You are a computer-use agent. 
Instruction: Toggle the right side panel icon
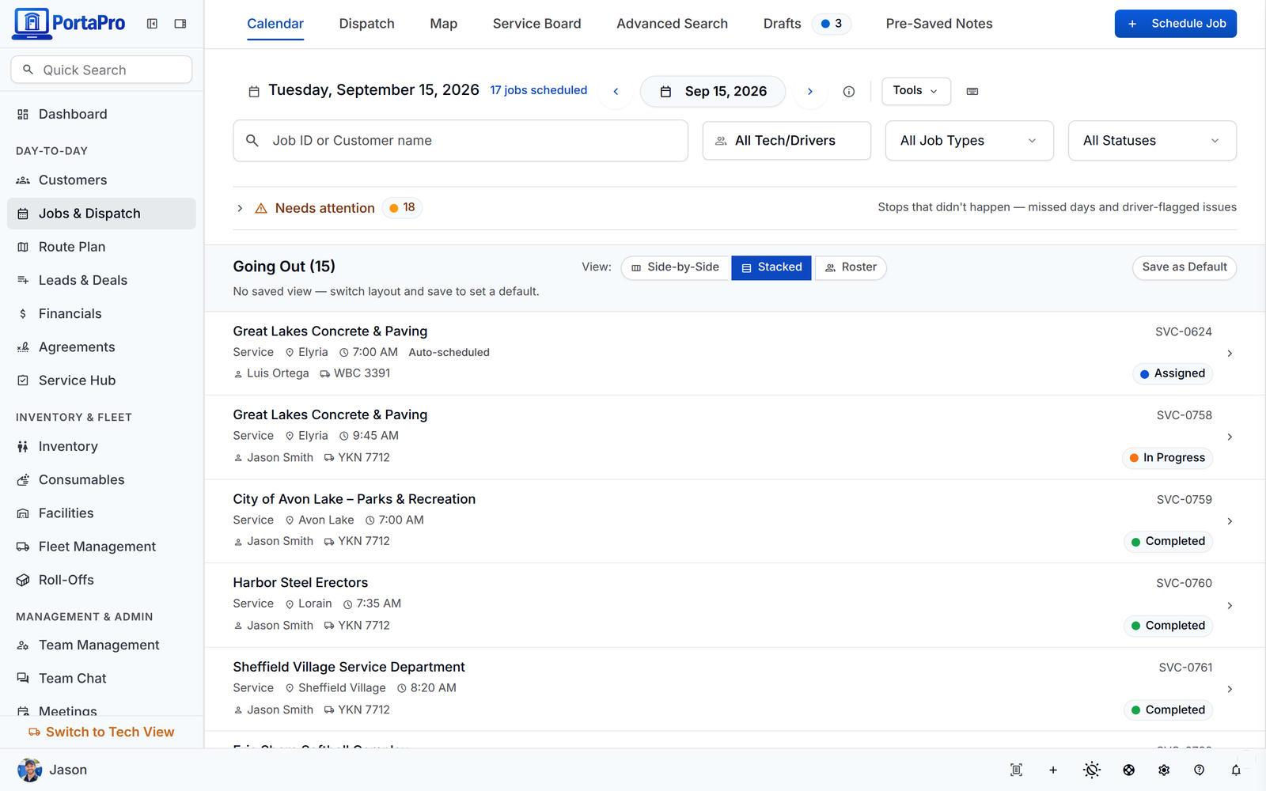click(180, 24)
